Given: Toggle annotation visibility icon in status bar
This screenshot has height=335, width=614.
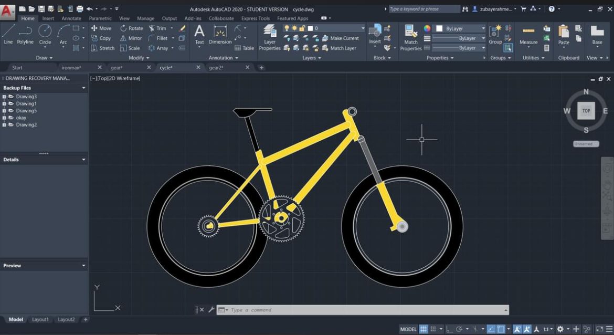Looking at the screenshot, I should 517,329.
